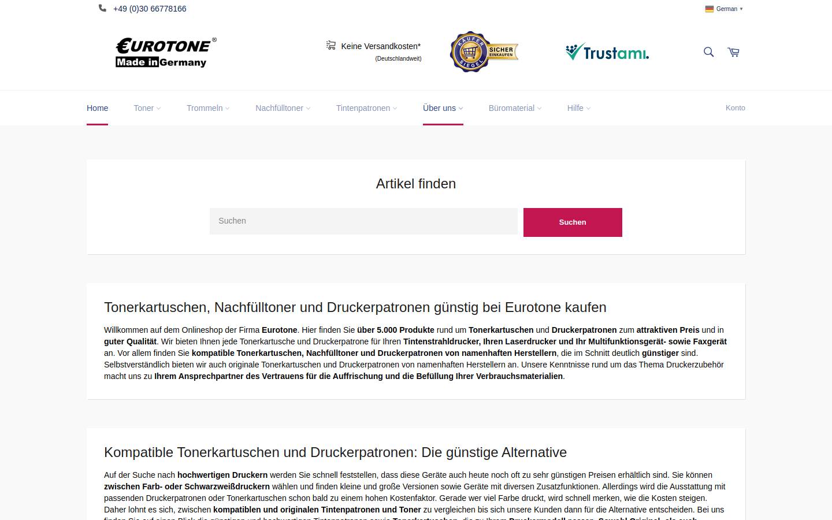
Task: Expand the chevron next to Tintenpatronen
Action: [395, 109]
